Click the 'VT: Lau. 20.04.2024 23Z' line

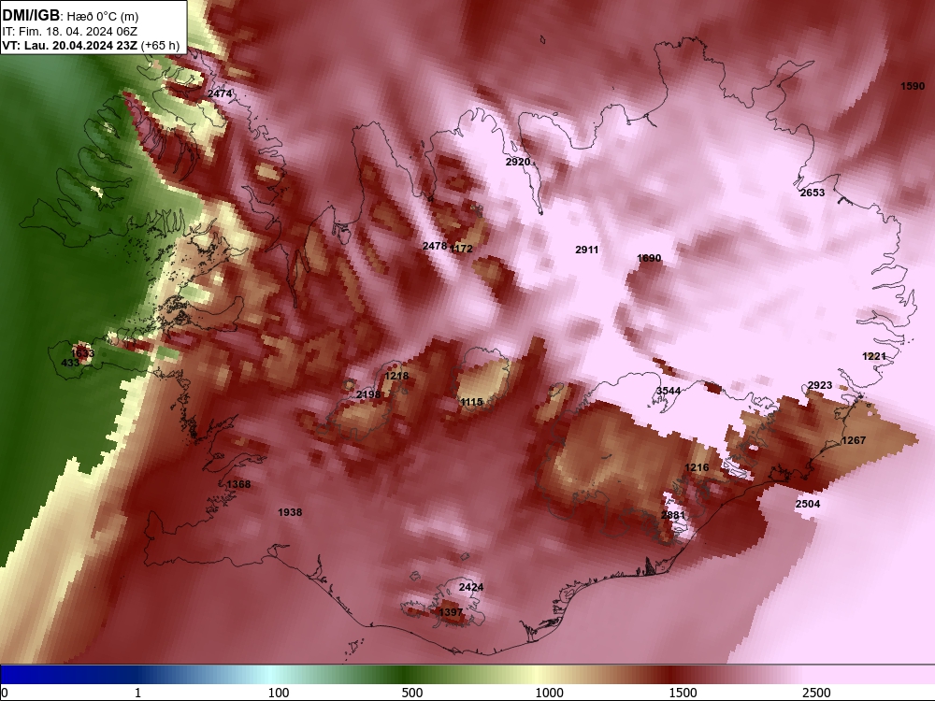point(70,46)
